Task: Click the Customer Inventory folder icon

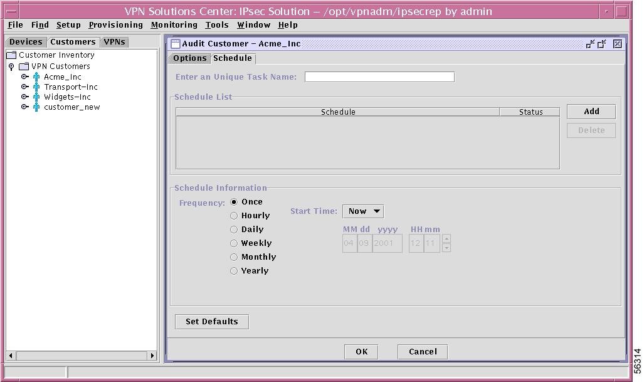Action: click(x=11, y=55)
